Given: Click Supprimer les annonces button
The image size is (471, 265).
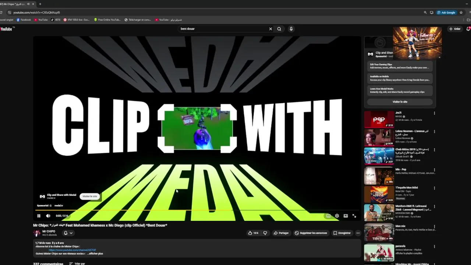Looking at the screenshot, I should click(x=311, y=233).
